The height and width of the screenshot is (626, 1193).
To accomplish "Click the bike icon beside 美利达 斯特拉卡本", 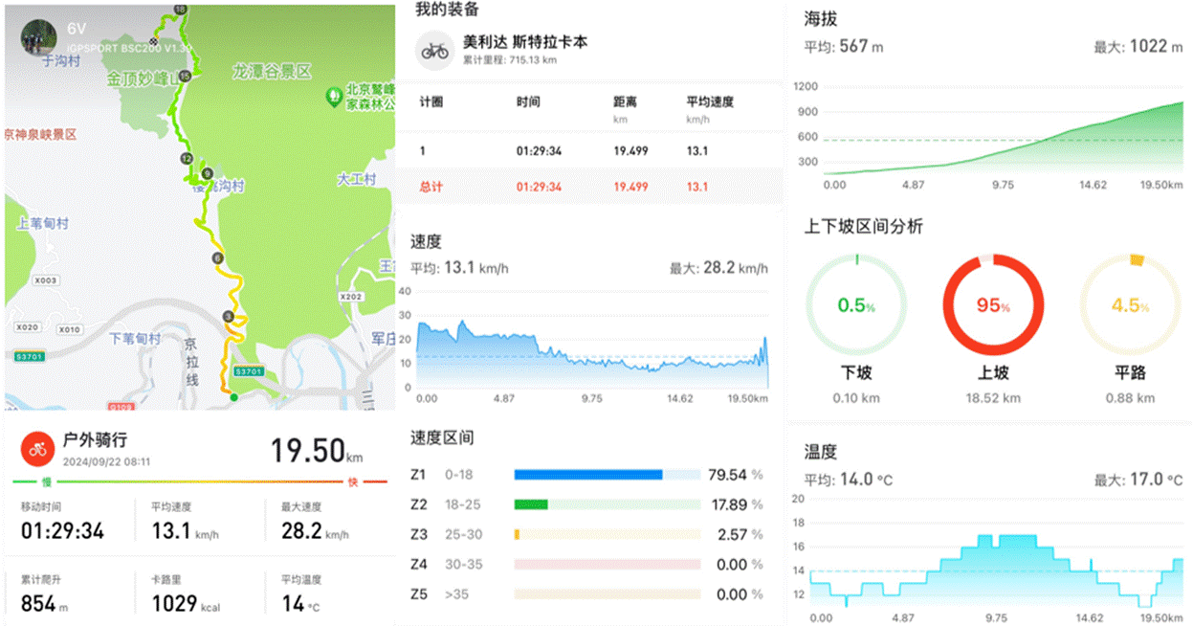I will point(435,51).
